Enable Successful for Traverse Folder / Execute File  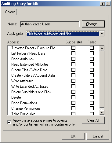73,48
